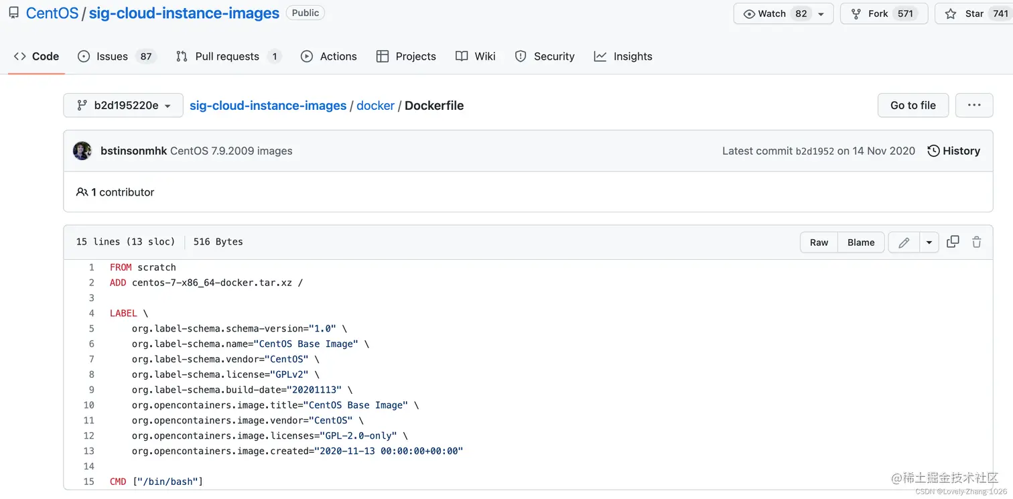Viewport: 1013px width, 499px height.
Task: Open the Pull requests tab
Action: [228, 56]
